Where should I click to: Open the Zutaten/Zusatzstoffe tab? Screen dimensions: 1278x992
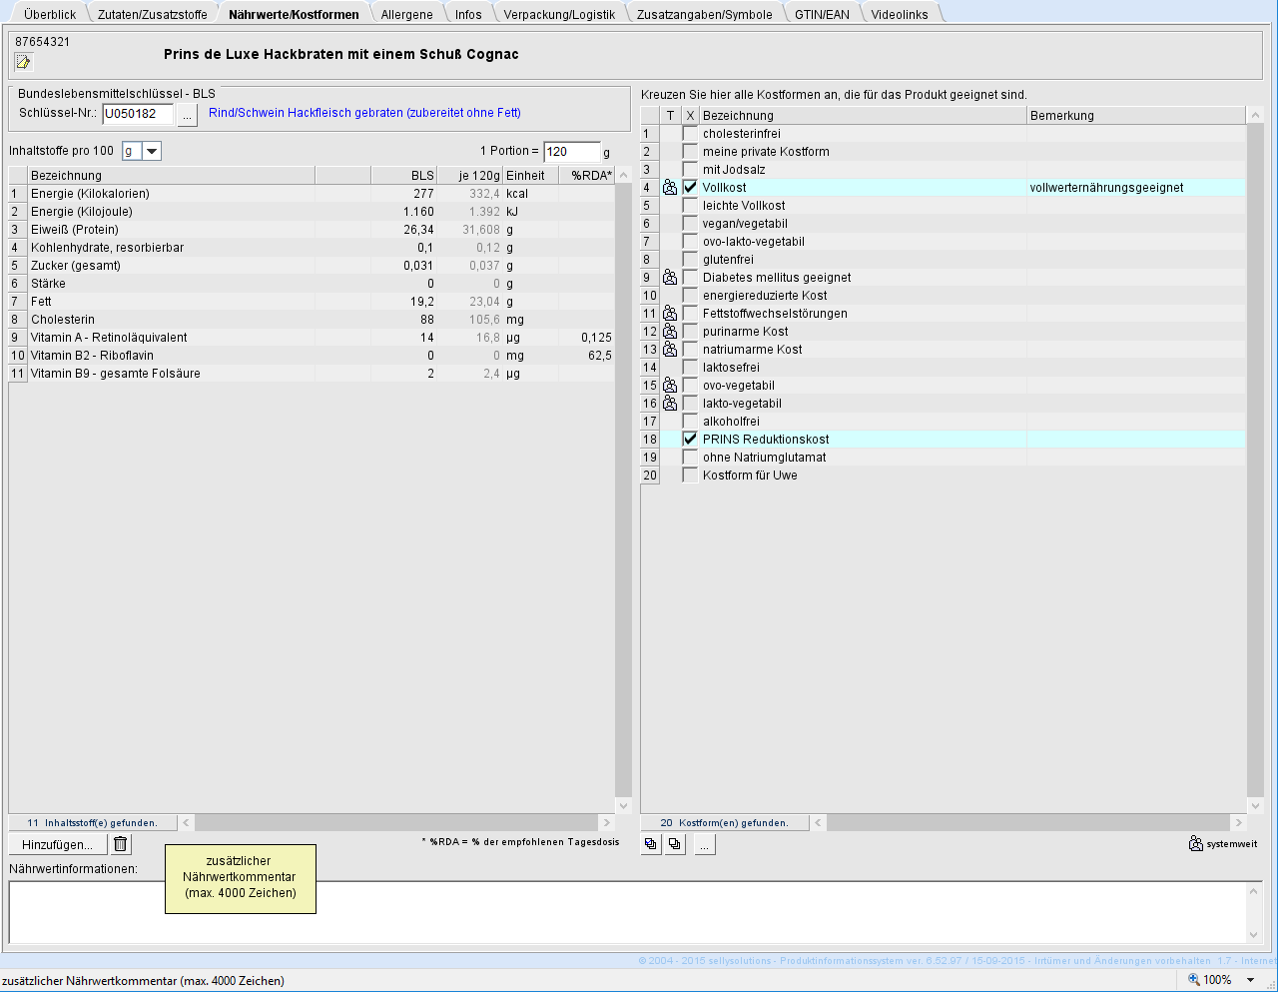click(x=152, y=14)
